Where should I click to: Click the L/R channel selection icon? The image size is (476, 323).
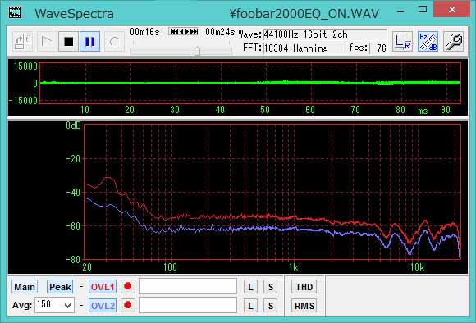[x=402, y=41]
